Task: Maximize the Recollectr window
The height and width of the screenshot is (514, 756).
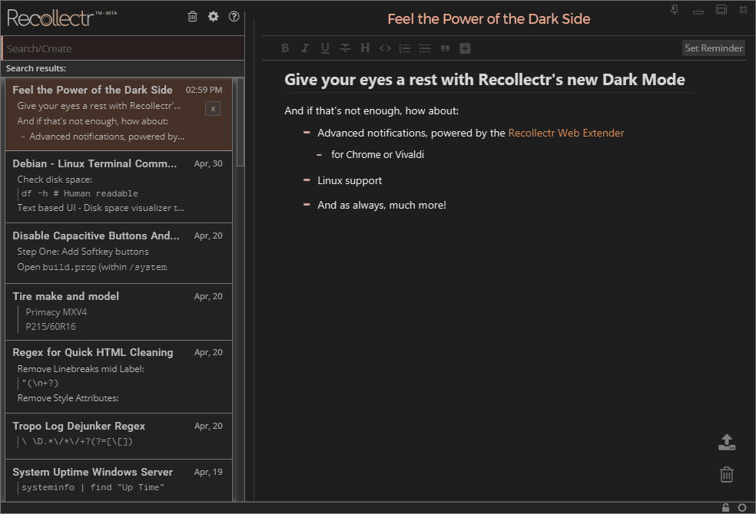Action: point(721,10)
